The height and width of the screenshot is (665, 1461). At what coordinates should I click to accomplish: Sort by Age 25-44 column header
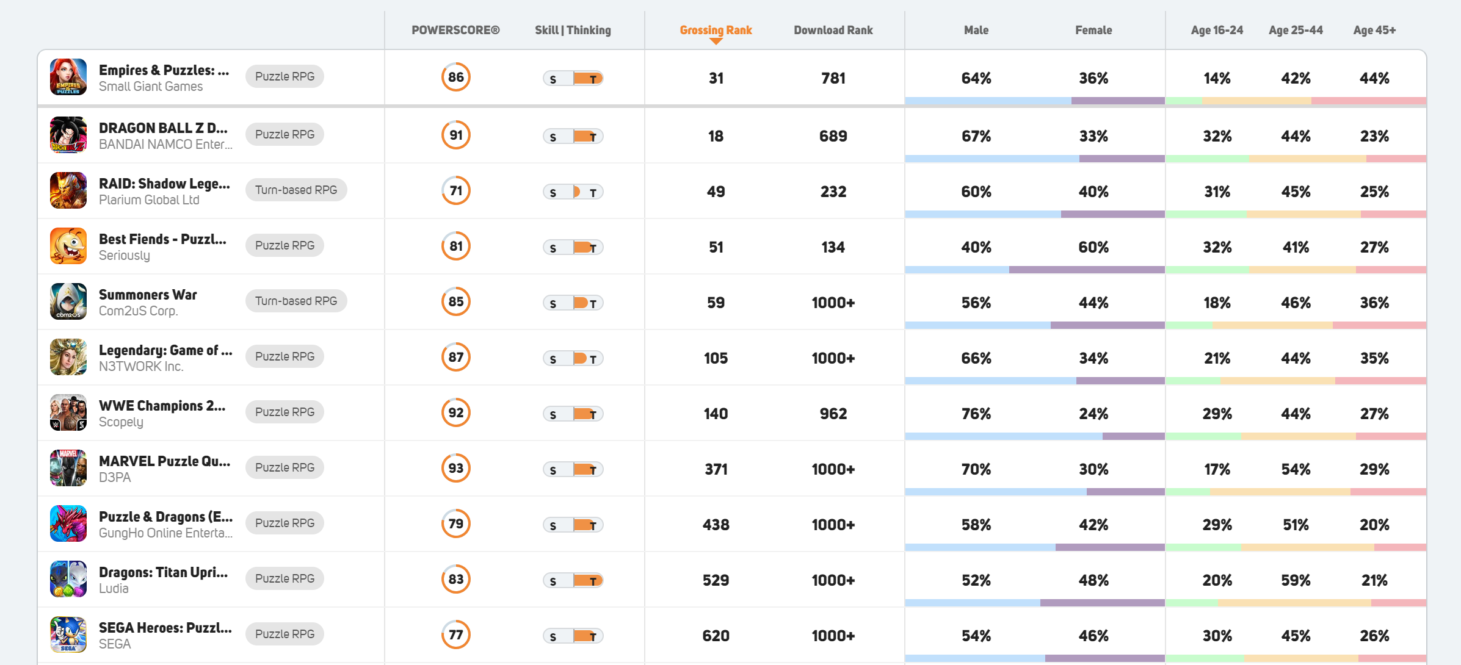coord(1296,30)
